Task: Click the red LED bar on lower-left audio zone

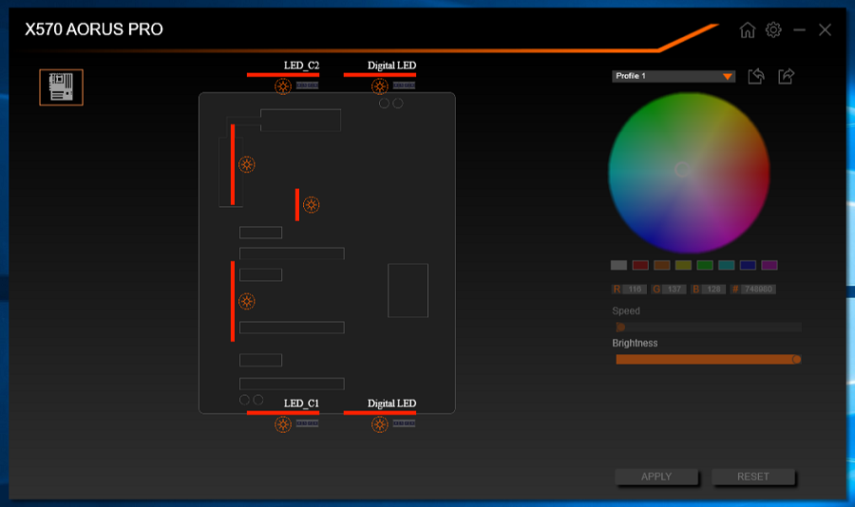Action: click(x=233, y=302)
